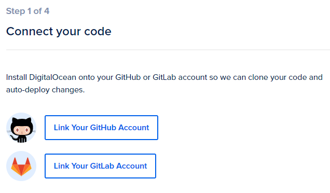Click the light blue circle behind GitLab logo
Image resolution: width=330 pixels, height=193 pixels.
(21, 166)
